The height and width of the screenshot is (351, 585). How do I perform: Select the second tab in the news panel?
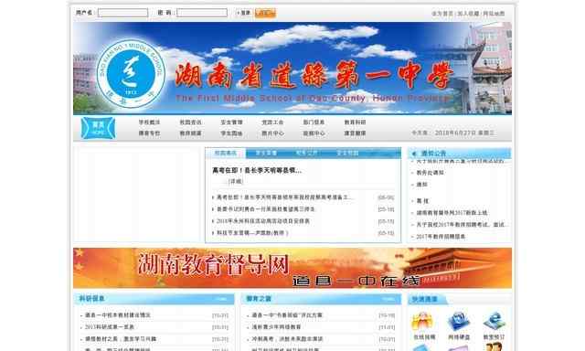tap(266, 153)
